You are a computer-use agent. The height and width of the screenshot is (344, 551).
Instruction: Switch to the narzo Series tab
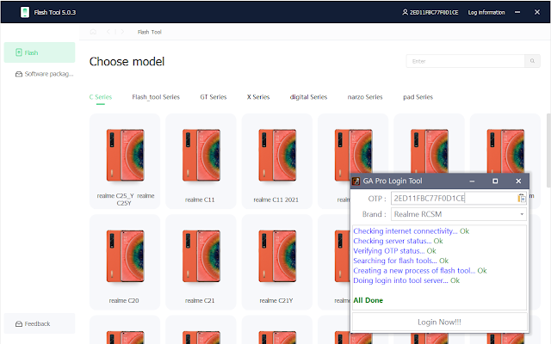coord(365,97)
